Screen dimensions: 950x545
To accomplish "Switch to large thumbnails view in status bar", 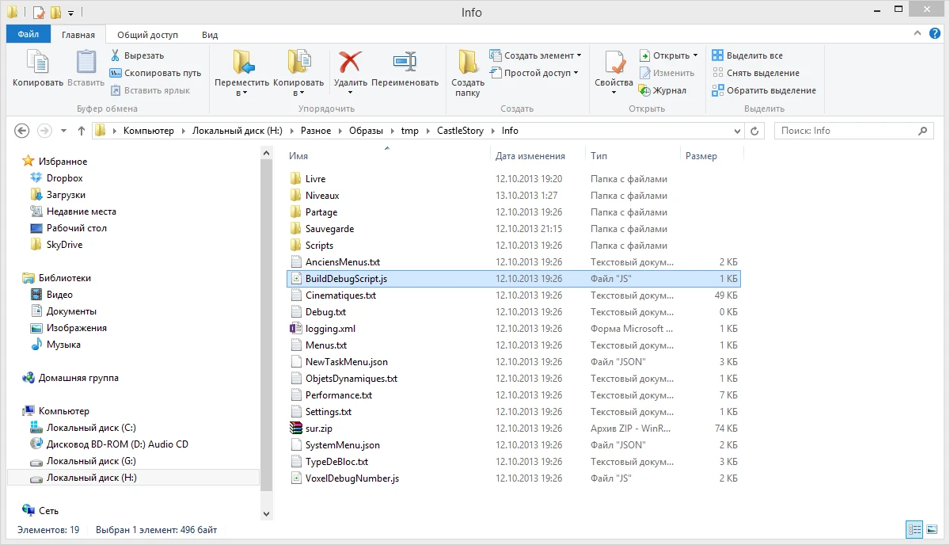I will pyautogui.click(x=932, y=529).
